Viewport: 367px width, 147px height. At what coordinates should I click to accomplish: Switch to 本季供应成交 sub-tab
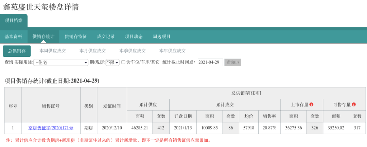(133, 51)
